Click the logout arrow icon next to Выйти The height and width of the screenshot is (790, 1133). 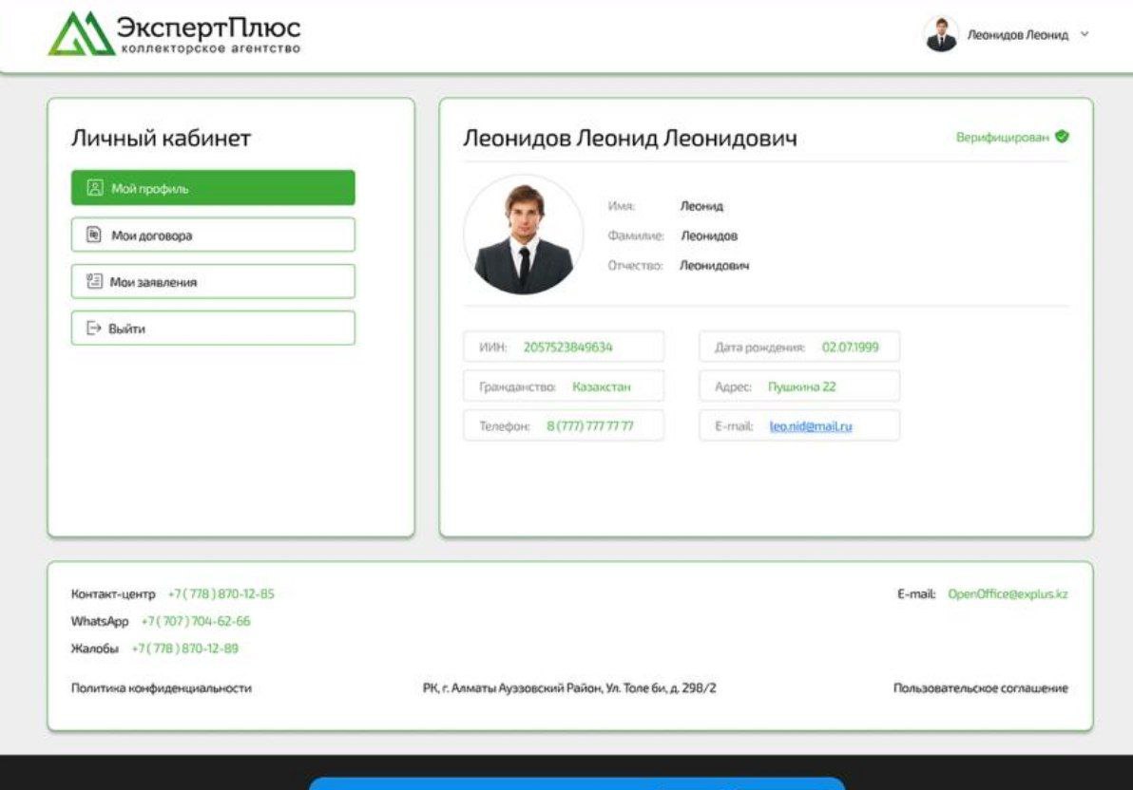point(91,328)
